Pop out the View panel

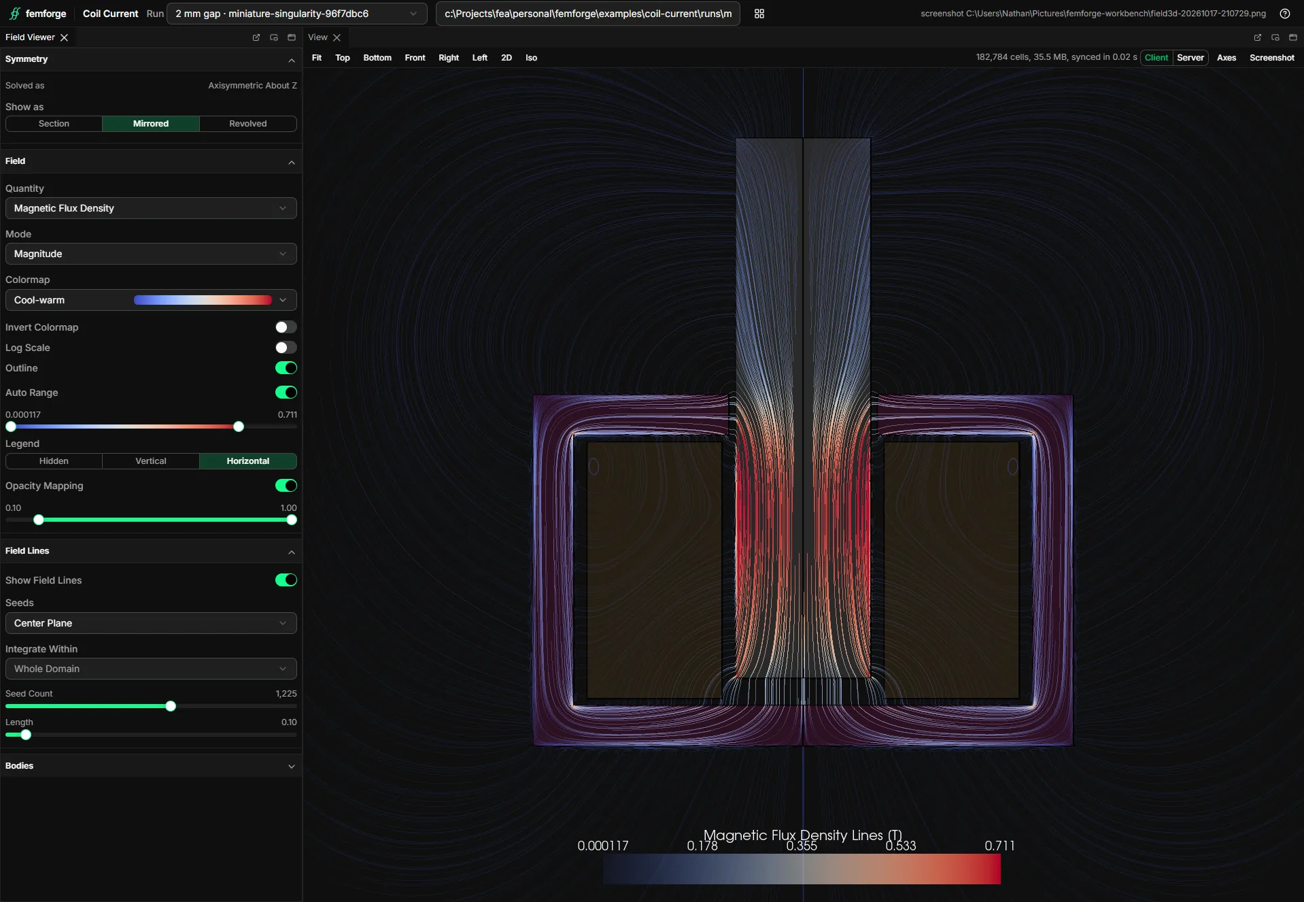pyautogui.click(x=1257, y=37)
